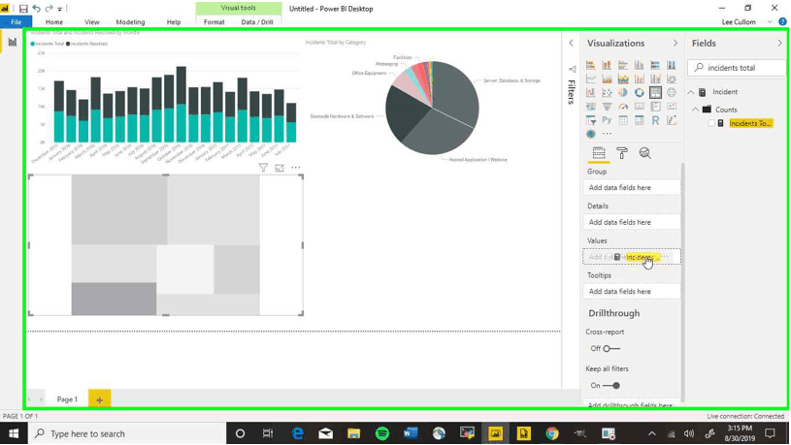The width and height of the screenshot is (791, 445).
Task: Click the Tooltips field well
Action: click(x=632, y=292)
